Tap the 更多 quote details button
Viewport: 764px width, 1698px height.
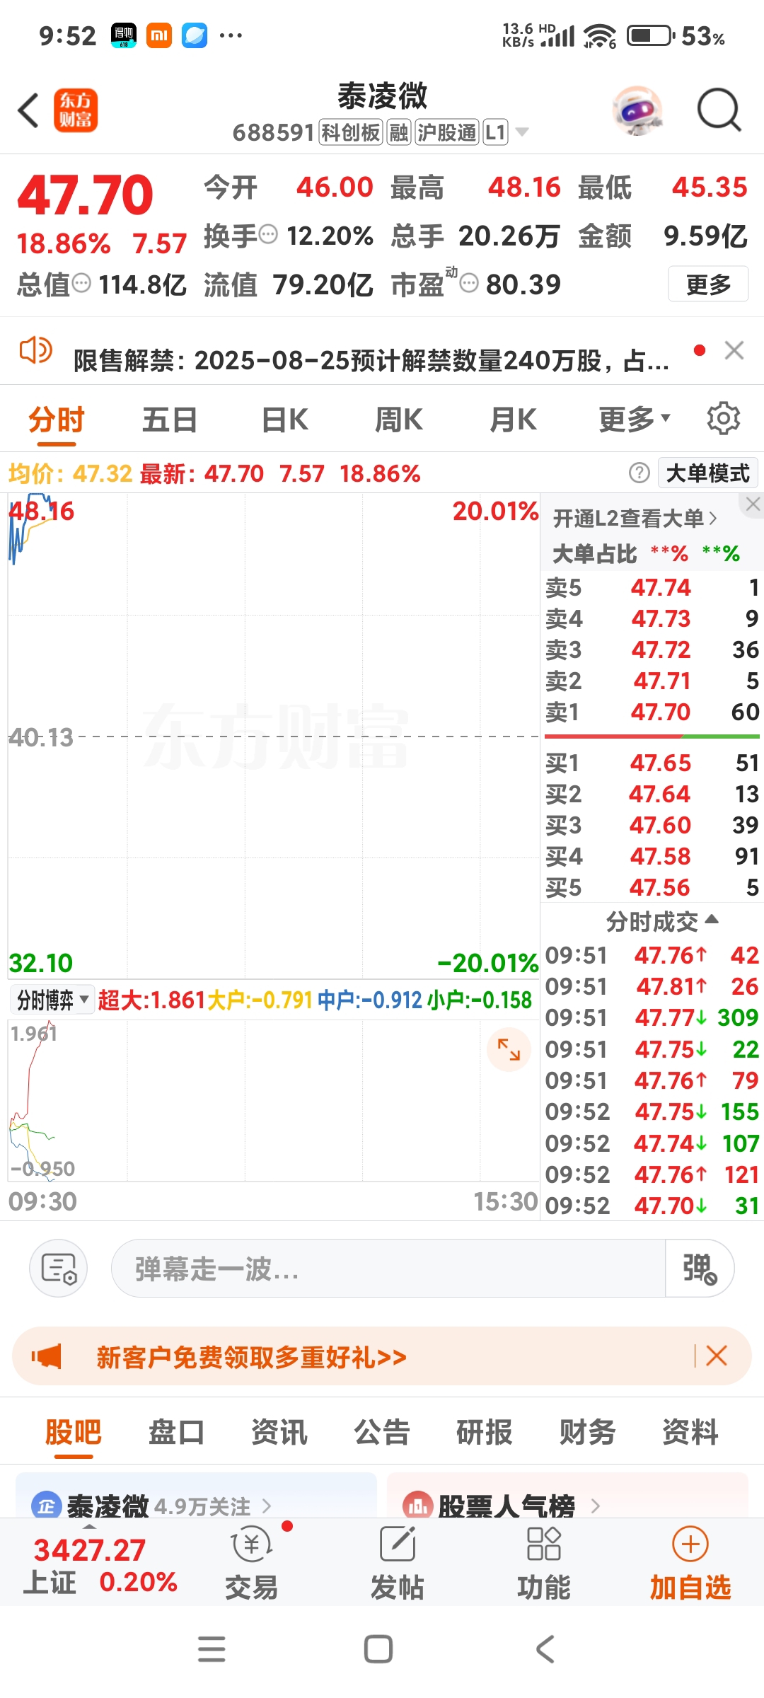708,284
